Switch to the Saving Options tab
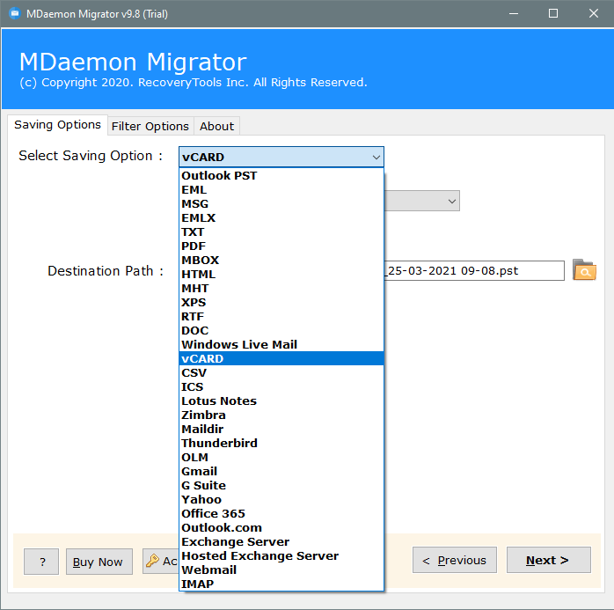Screen dimensions: 614x610 [57, 125]
